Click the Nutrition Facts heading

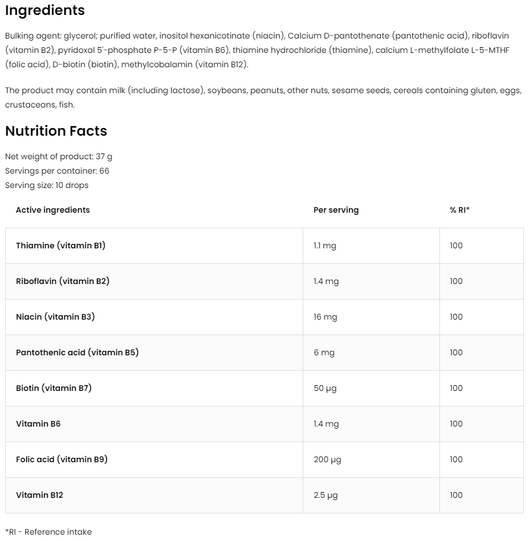tap(56, 131)
